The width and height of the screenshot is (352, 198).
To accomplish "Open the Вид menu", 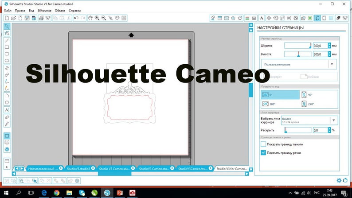I will point(31,11).
